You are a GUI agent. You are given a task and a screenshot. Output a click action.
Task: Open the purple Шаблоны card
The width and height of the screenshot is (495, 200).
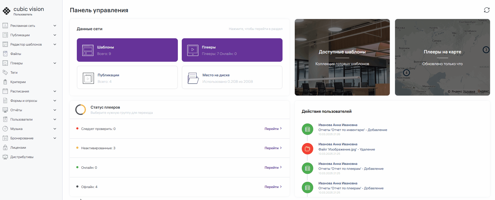[127, 50]
